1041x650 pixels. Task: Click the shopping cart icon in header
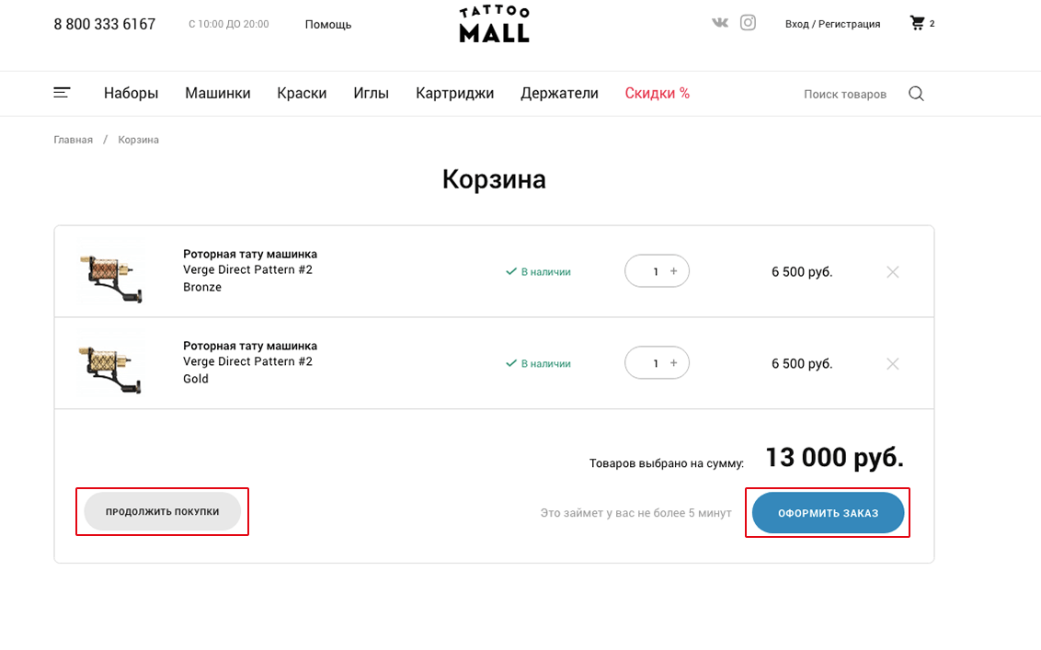[917, 23]
